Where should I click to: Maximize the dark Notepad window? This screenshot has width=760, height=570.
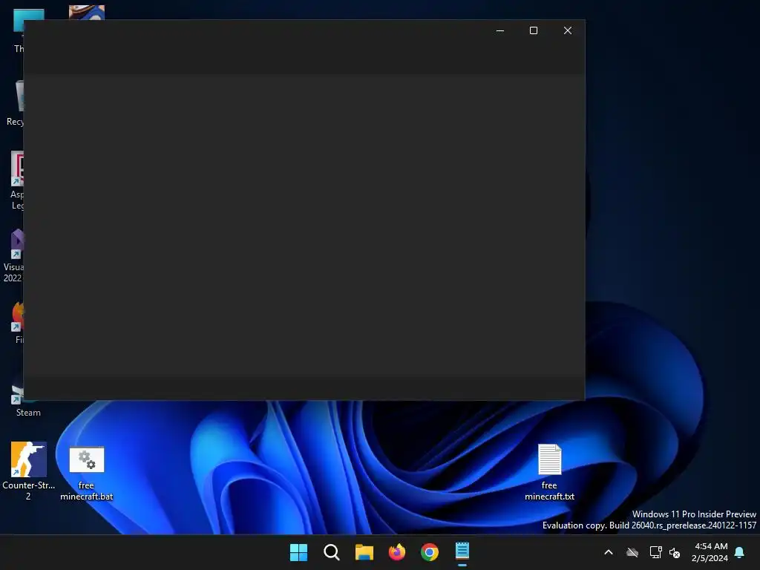(x=534, y=30)
